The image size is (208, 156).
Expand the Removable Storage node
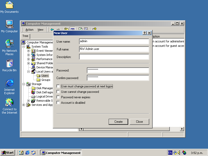(x=28, y=101)
